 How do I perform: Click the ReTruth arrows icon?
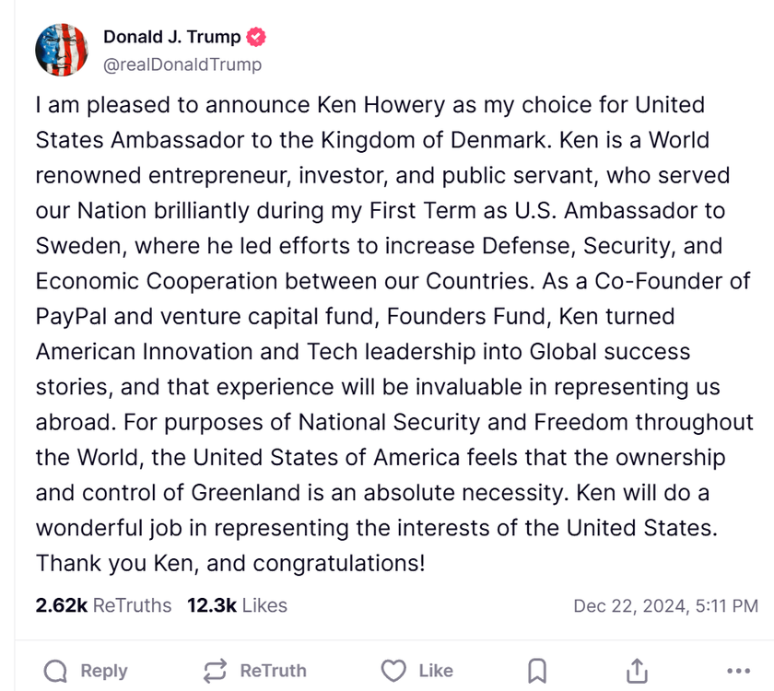(216, 671)
